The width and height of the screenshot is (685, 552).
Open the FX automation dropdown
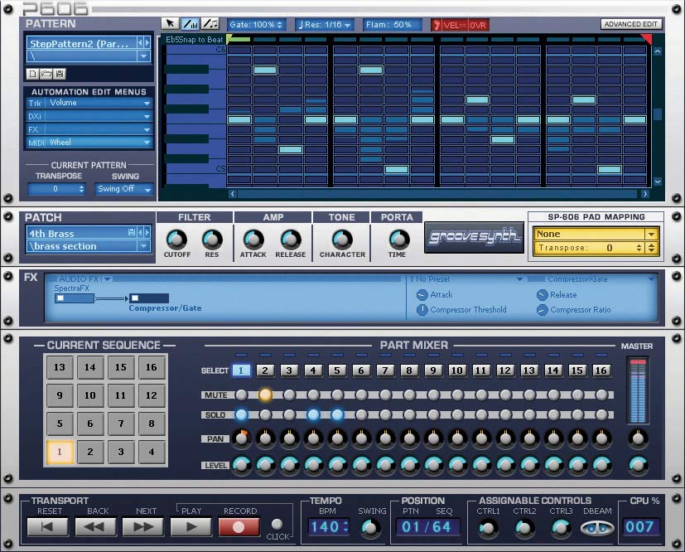[x=89, y=129]
